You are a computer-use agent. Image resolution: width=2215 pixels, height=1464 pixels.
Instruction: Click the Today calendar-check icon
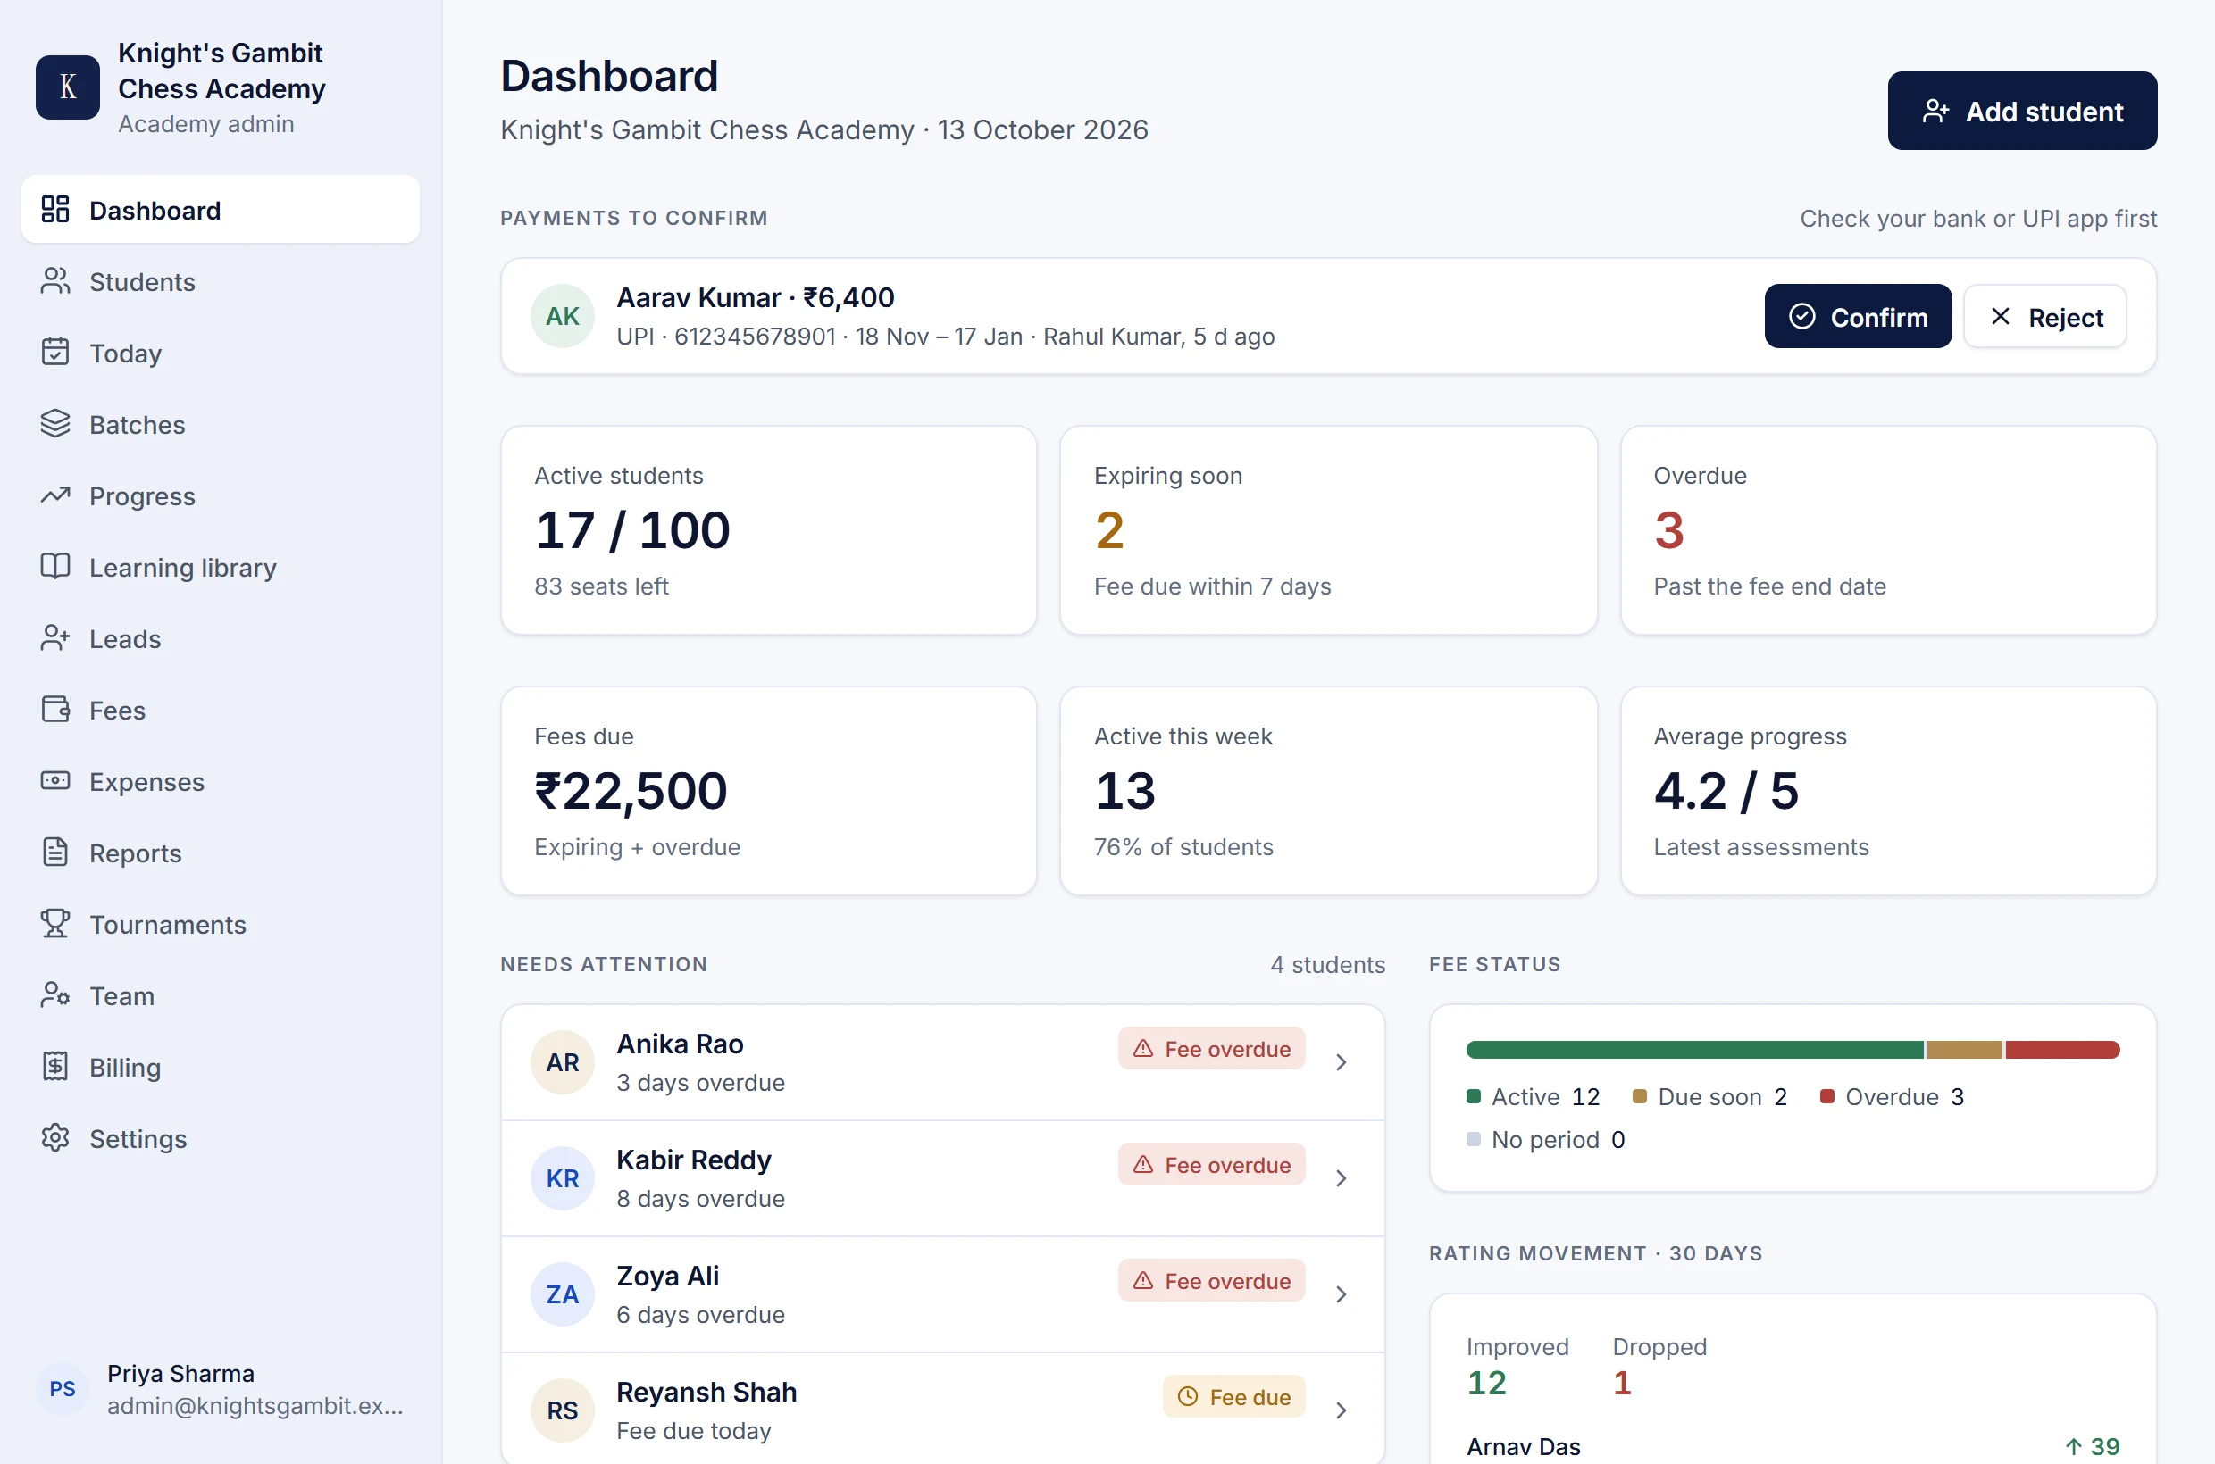(55, 352)
